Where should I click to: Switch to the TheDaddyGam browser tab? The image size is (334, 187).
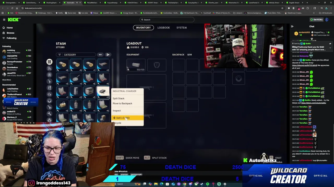[x=173, y=3]
